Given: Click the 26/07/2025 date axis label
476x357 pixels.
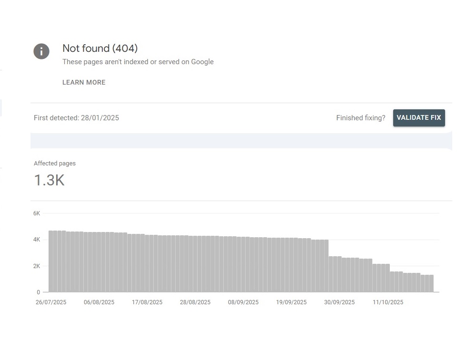Looking at the screenshot, I should click(x=51, y=302).
